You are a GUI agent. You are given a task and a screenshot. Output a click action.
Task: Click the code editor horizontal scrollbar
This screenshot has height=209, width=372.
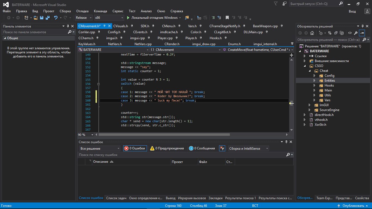pos(164,134)
